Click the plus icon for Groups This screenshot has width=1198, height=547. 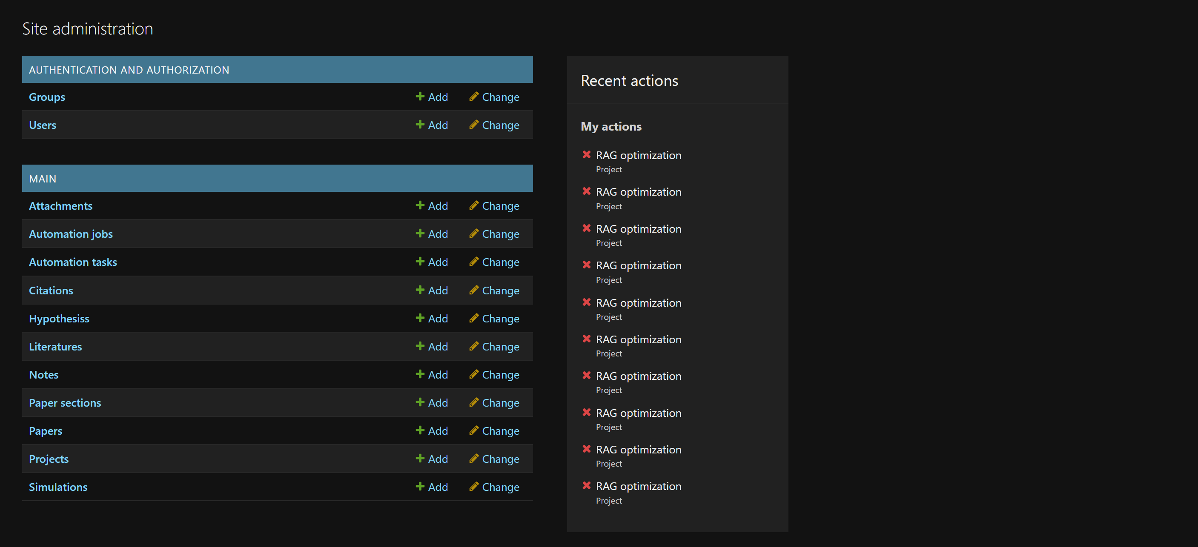click(419, 96)
